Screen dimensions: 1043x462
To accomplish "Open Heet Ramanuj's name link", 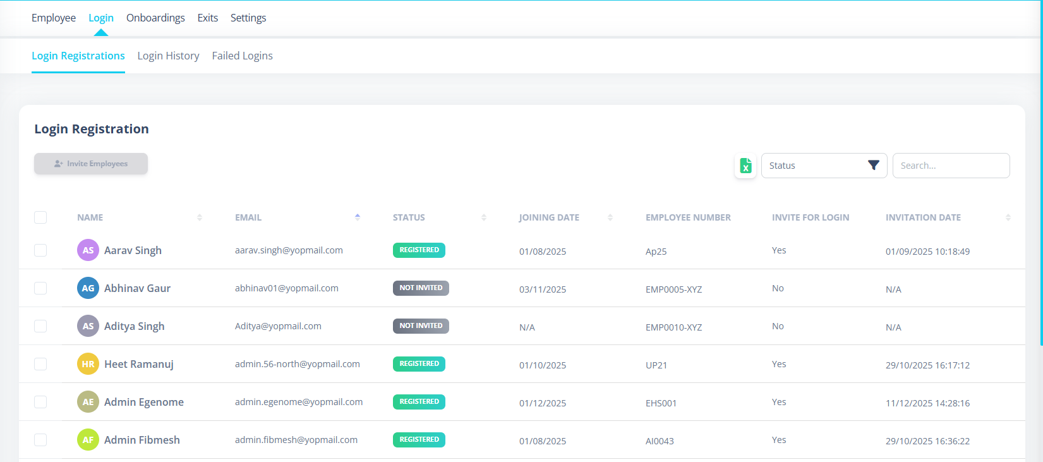I will coord(139,364).
